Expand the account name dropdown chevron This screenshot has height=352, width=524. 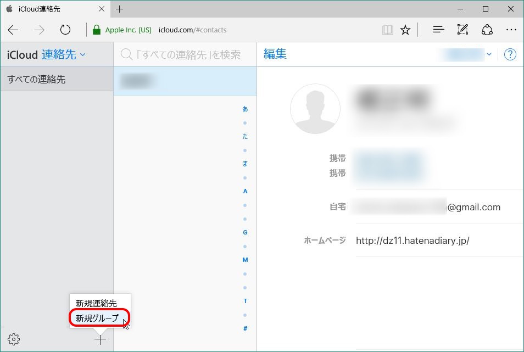pos(489,54)
